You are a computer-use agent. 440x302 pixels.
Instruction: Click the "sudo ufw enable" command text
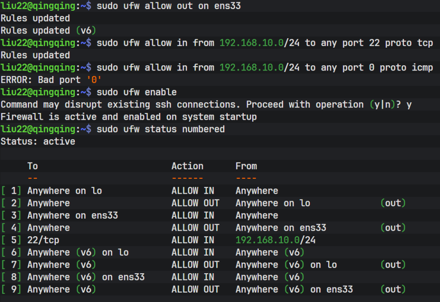pyautogui.click(x=137, y=92)
